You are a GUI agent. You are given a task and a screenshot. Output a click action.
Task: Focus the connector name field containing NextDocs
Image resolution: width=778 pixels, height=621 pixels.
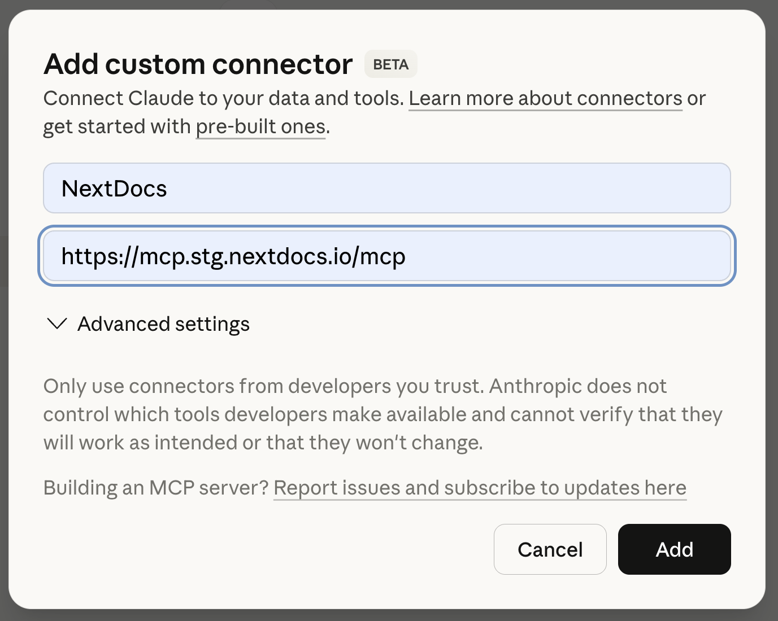[386, 188]
